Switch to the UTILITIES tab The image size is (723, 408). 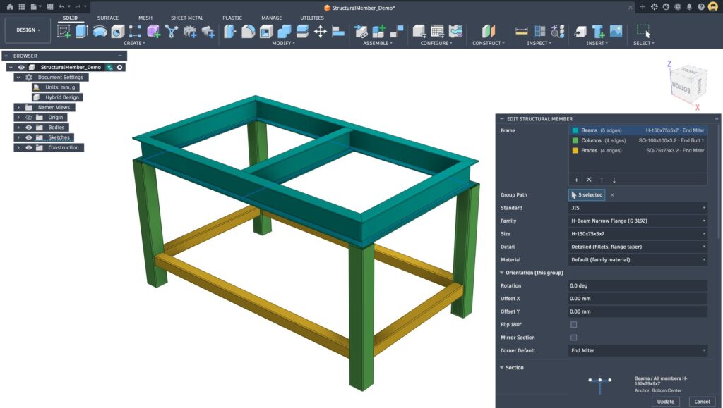point(312,18)
